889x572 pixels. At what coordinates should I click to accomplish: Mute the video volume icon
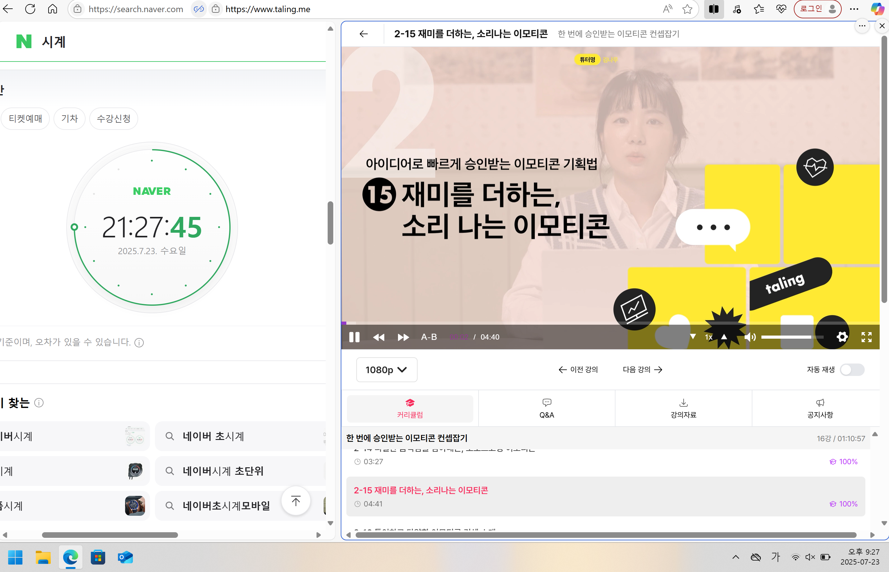750,337
